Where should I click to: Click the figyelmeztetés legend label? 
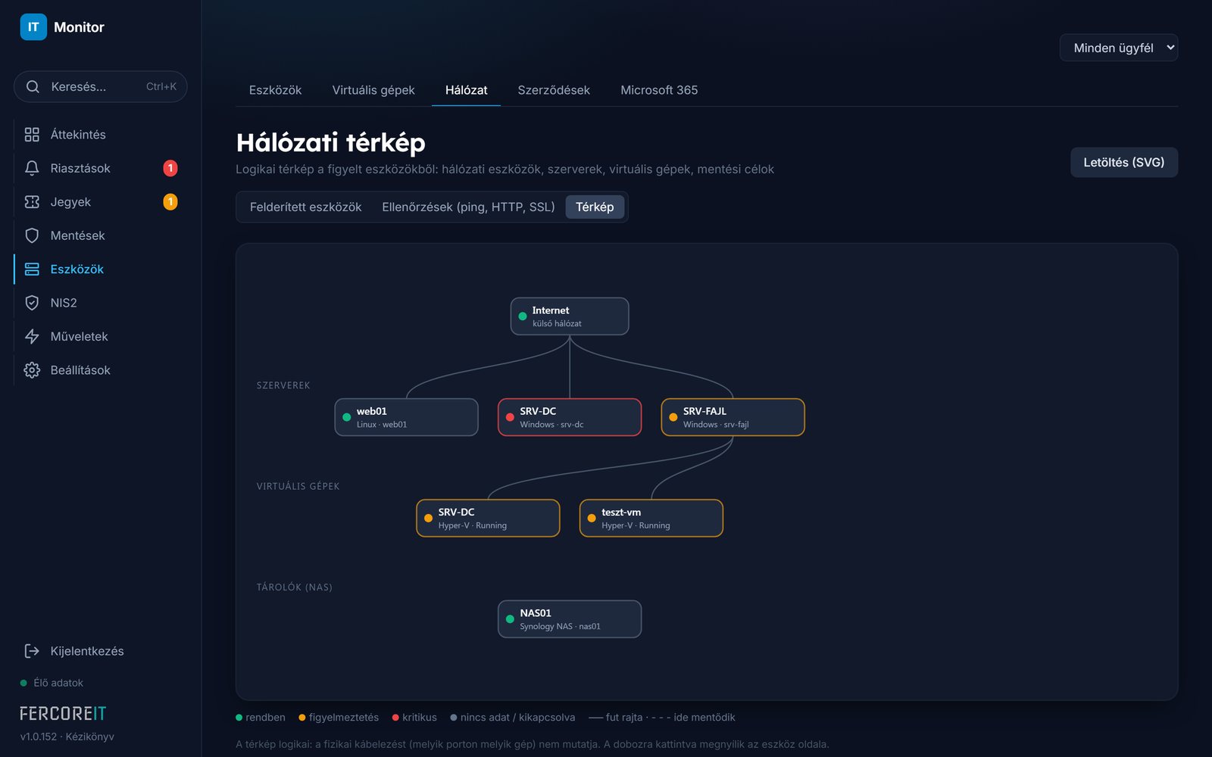coord(344,718)
